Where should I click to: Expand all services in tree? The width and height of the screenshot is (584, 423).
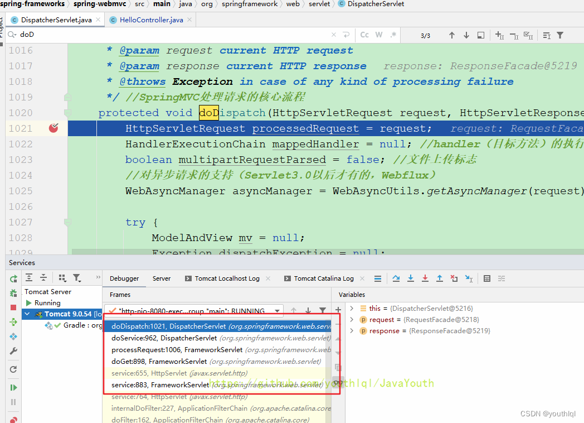click(28, 277)
